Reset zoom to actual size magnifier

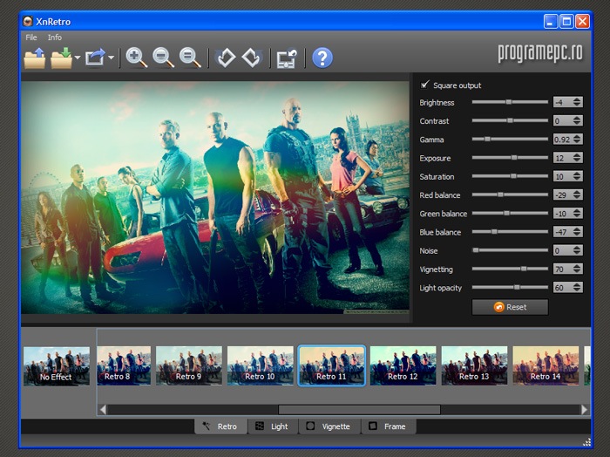(190, 58)
